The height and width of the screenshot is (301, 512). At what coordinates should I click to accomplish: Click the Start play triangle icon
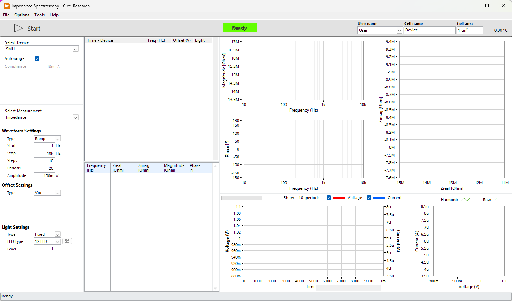coord(18,28)
